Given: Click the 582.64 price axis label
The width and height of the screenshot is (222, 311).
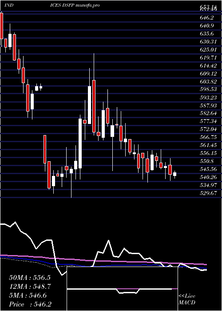Looking at the screenshot, I should 208,113.
